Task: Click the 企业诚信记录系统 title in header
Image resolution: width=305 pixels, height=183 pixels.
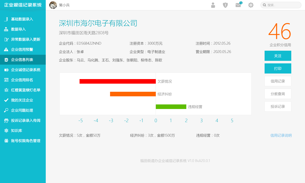Action: click(x=23, y=5)
